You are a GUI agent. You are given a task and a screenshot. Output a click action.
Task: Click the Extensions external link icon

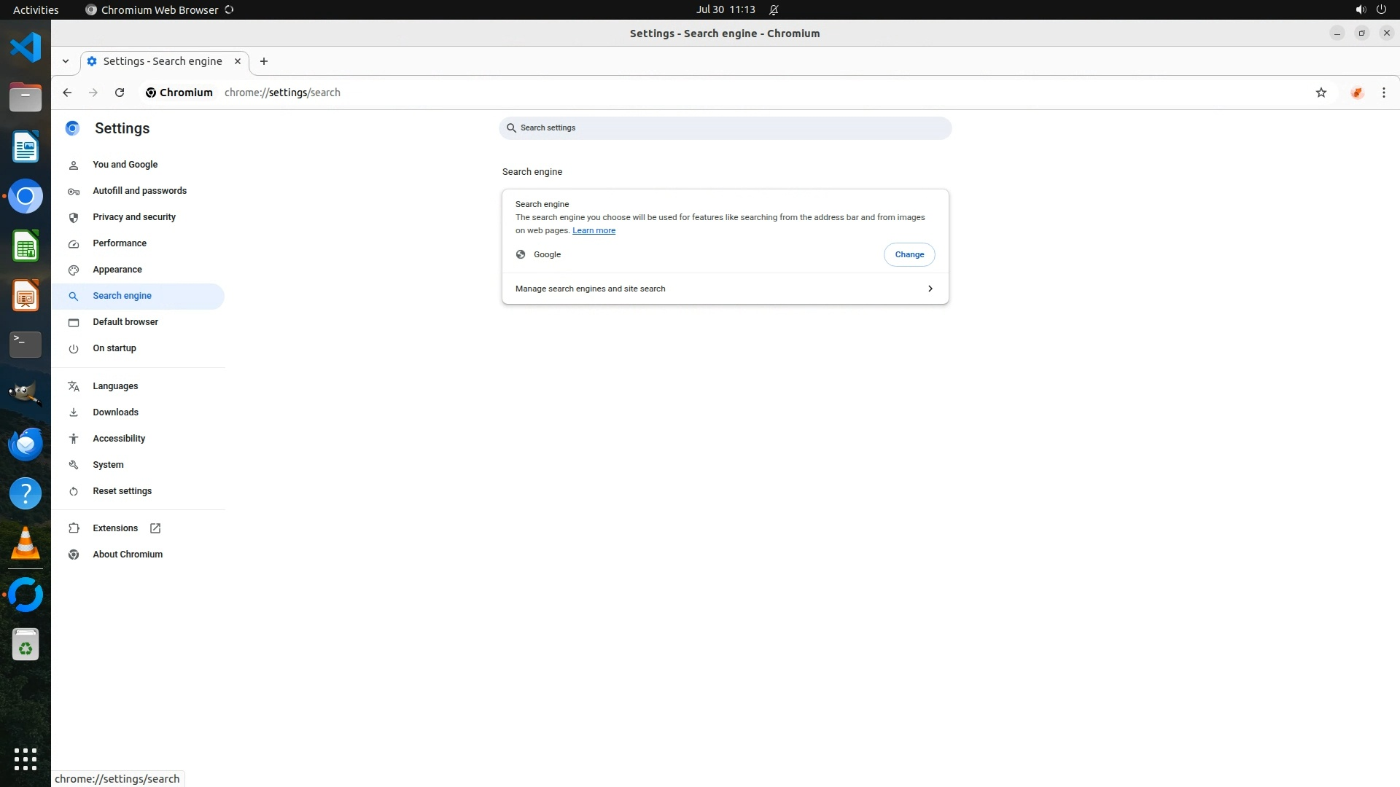(x=155, y=528)
